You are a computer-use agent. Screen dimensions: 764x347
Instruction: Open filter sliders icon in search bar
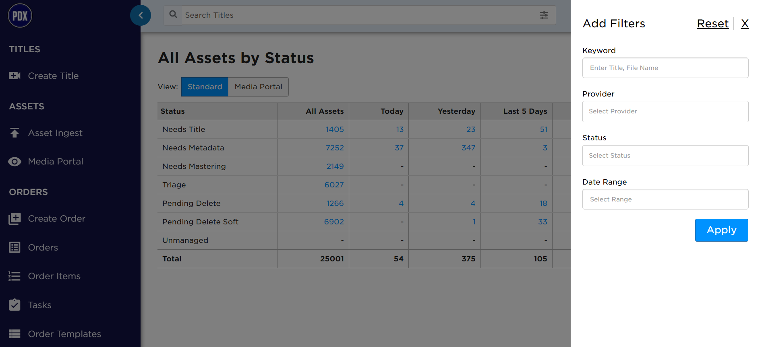click(x=544, y=15)
